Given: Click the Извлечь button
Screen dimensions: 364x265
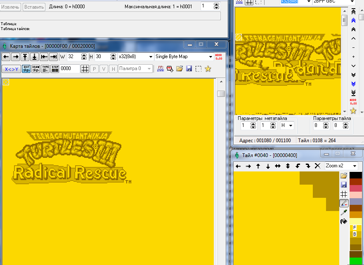Looking at the screenshot, I should pos(10,7).
